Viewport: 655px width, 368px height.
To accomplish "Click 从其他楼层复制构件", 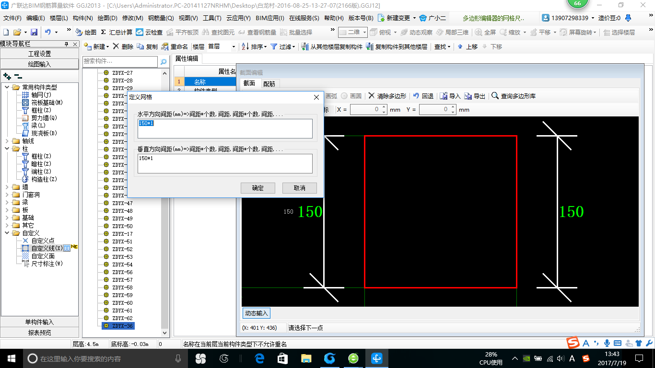I will (x=332, y=46).
